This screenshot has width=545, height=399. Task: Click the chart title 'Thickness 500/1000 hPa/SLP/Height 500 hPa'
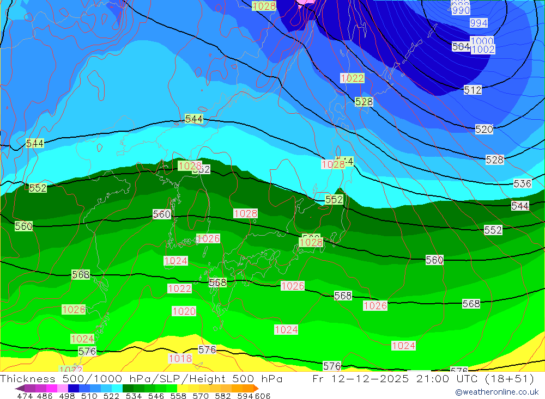click(x=142, y=378)
